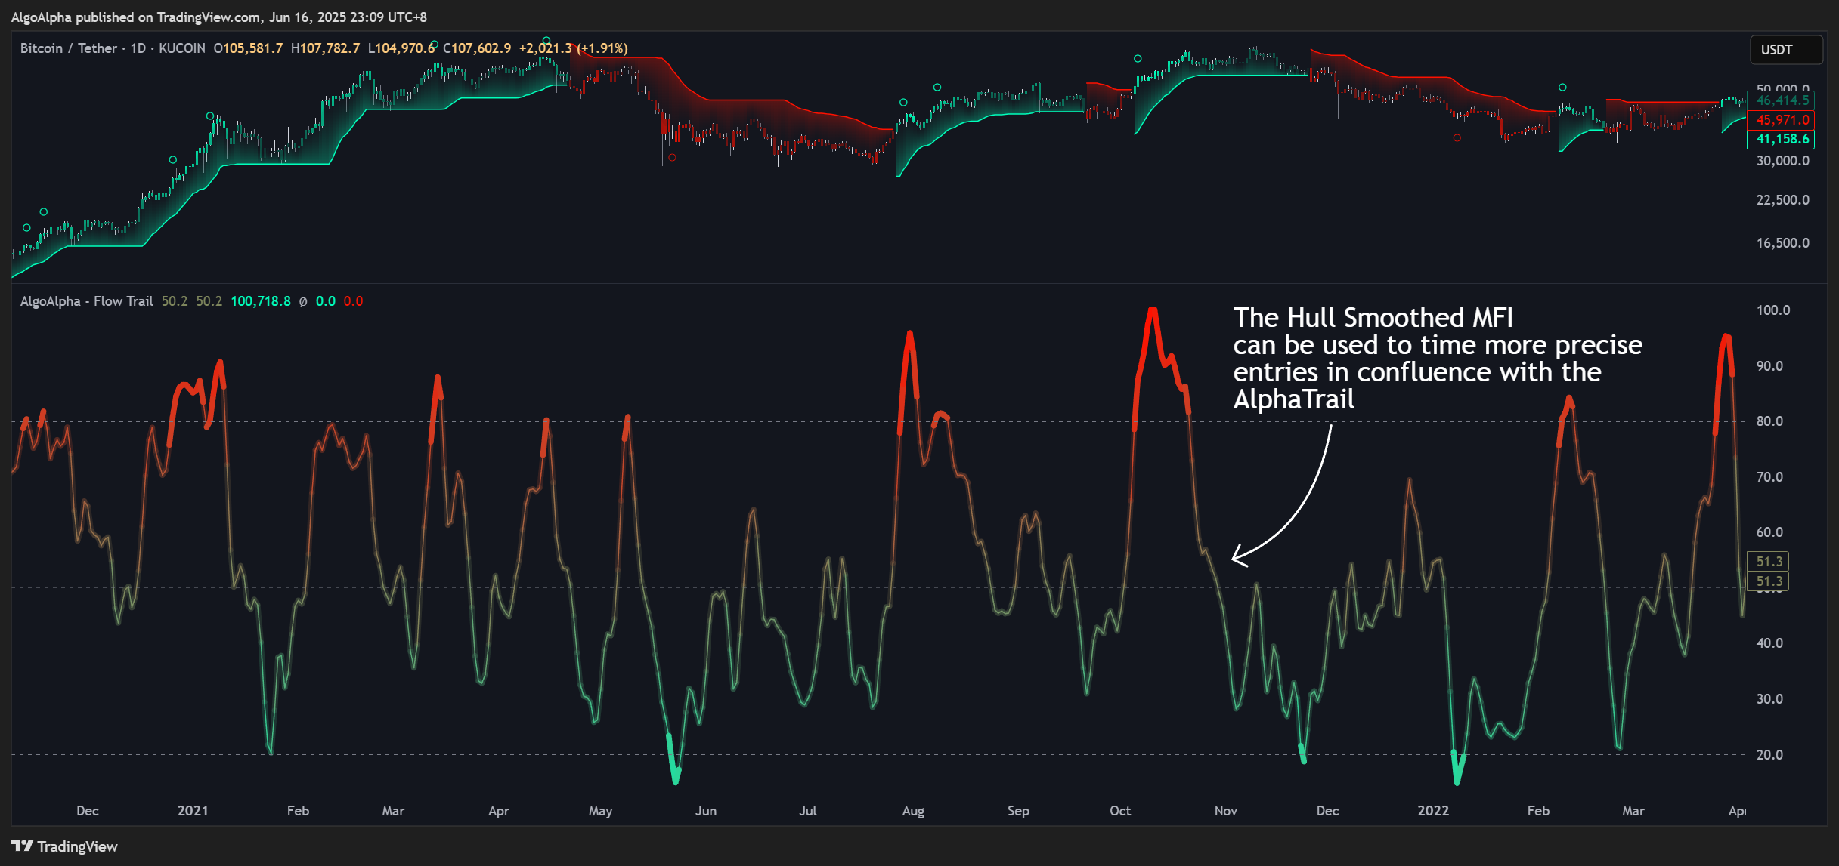Click the 40.0 oscillator scale label
Screen dimensions: 1839x866
(x=1769, y=643)
